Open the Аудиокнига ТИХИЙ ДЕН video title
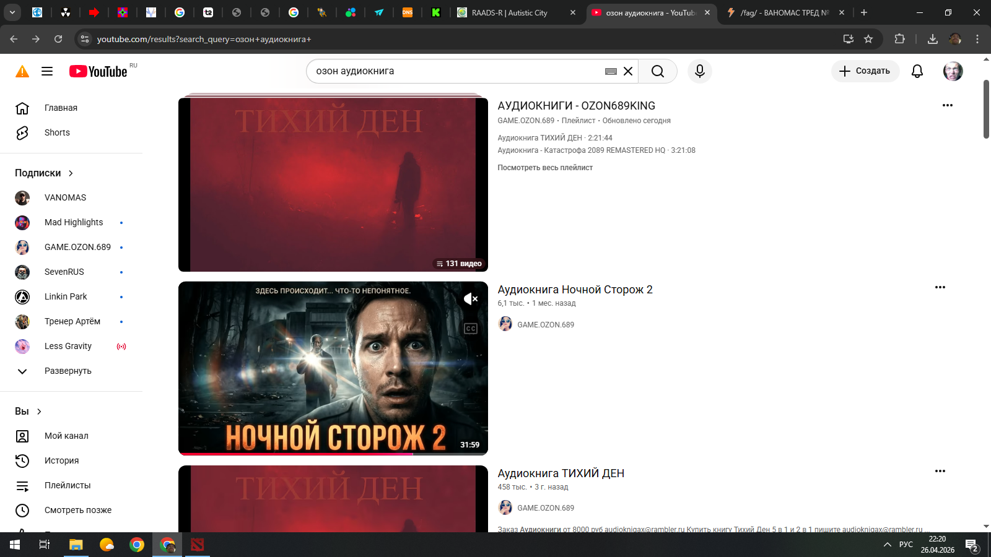 point(561,473)
